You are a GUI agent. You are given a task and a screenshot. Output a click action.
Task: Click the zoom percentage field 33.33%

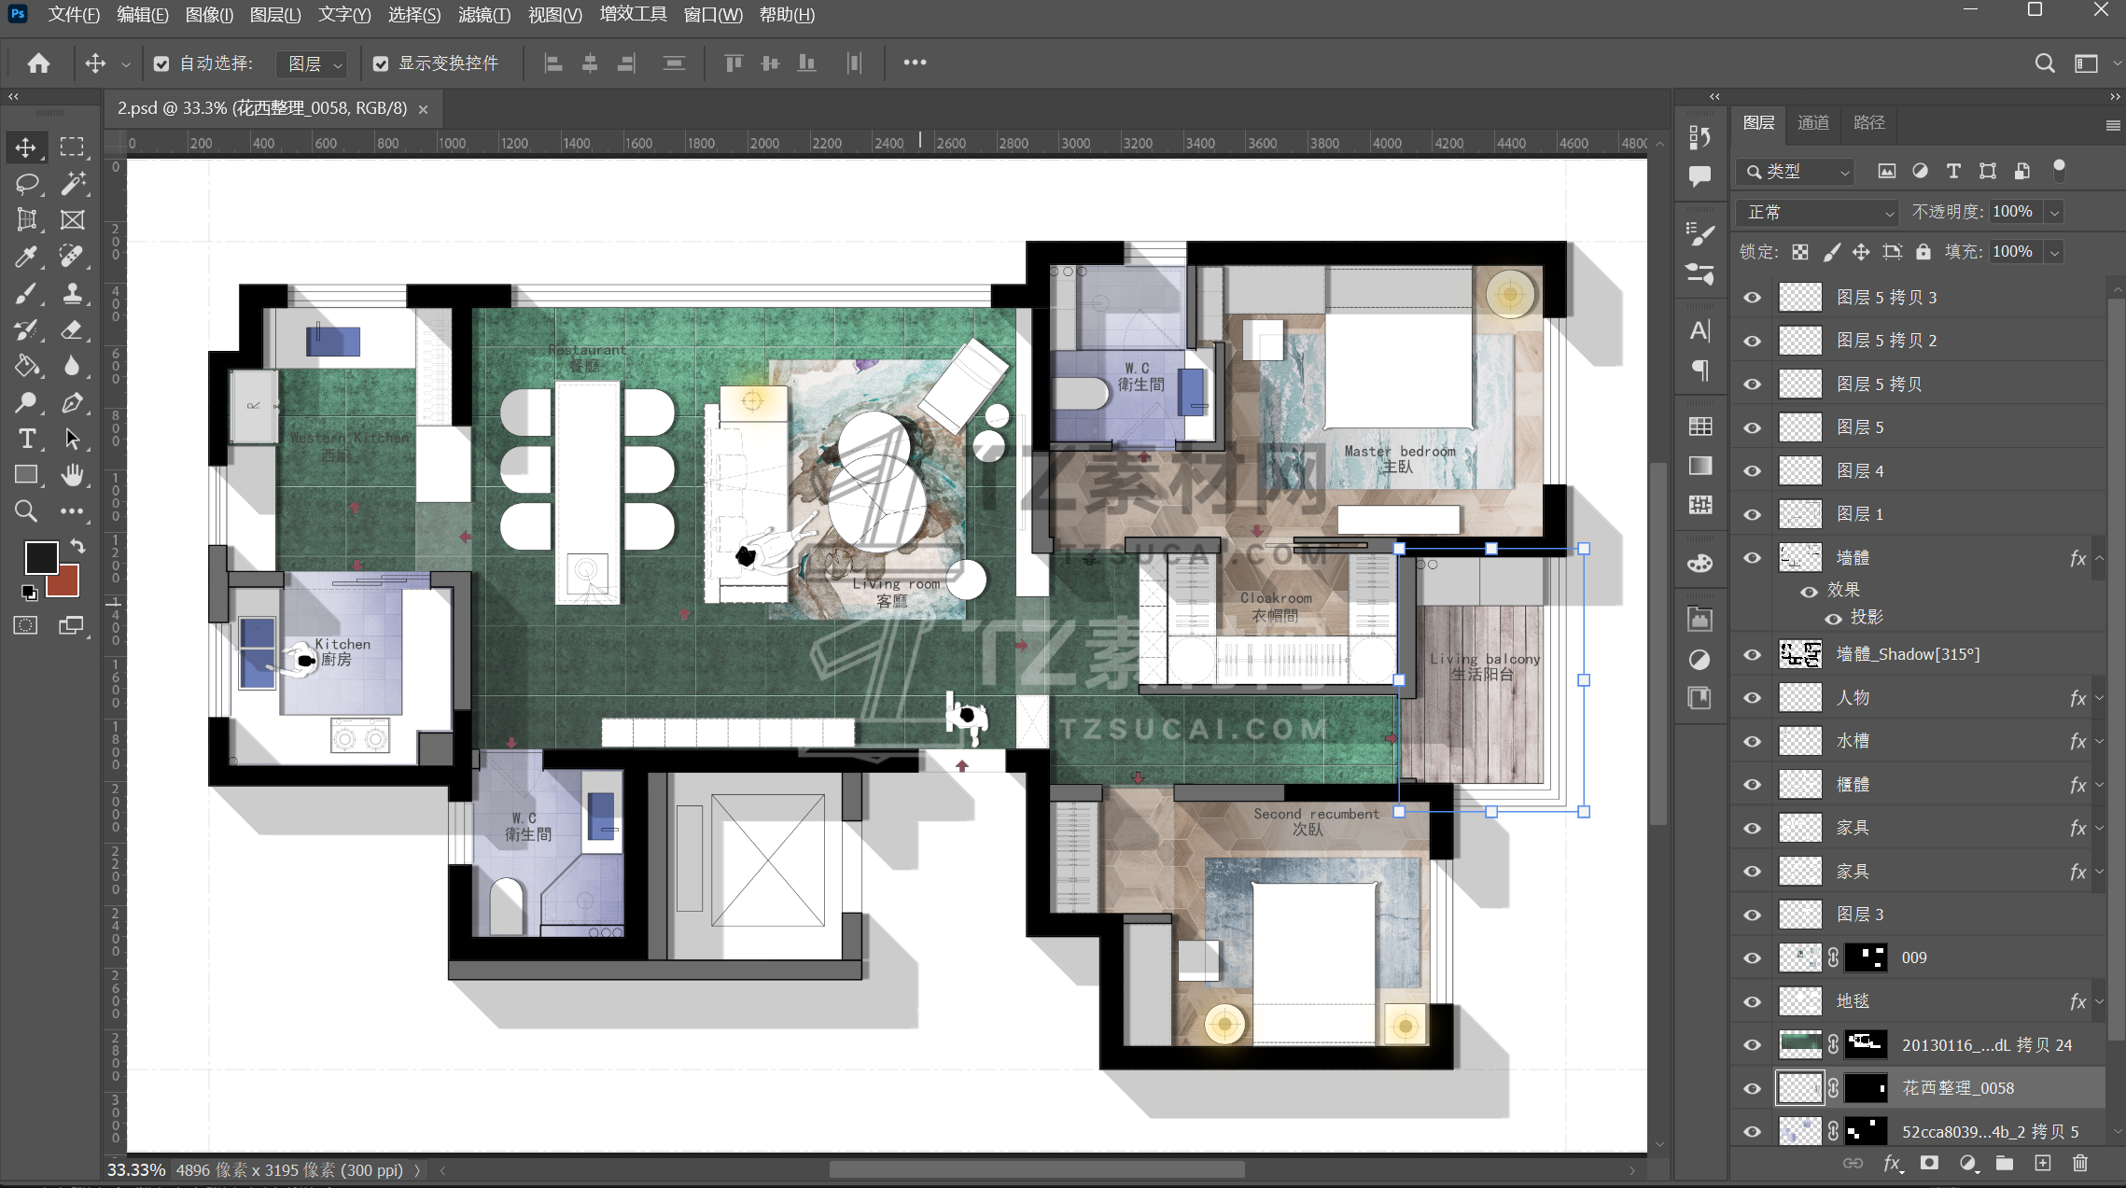point(136,1170)
